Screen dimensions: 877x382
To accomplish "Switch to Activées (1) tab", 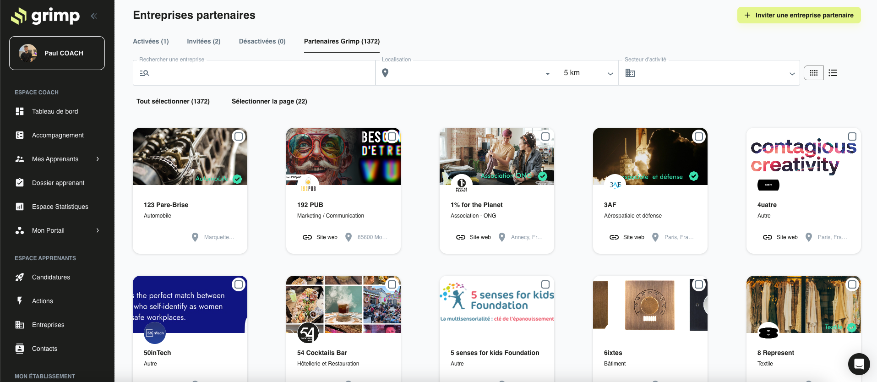I will 151,41.
